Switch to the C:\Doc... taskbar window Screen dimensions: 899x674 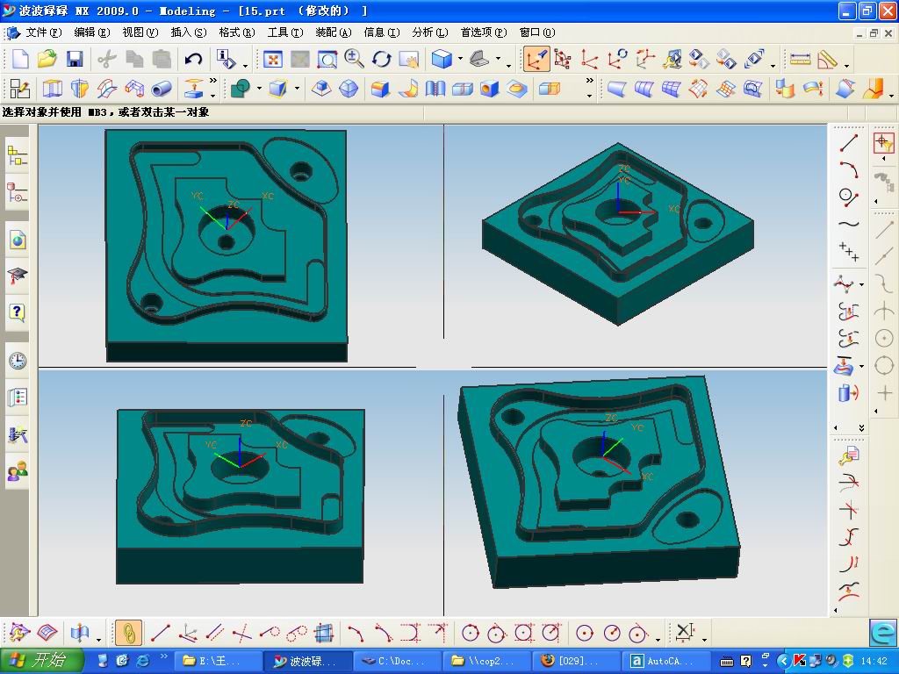click(396, 661)
